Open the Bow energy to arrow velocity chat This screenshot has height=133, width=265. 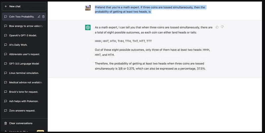click(25, 26)
